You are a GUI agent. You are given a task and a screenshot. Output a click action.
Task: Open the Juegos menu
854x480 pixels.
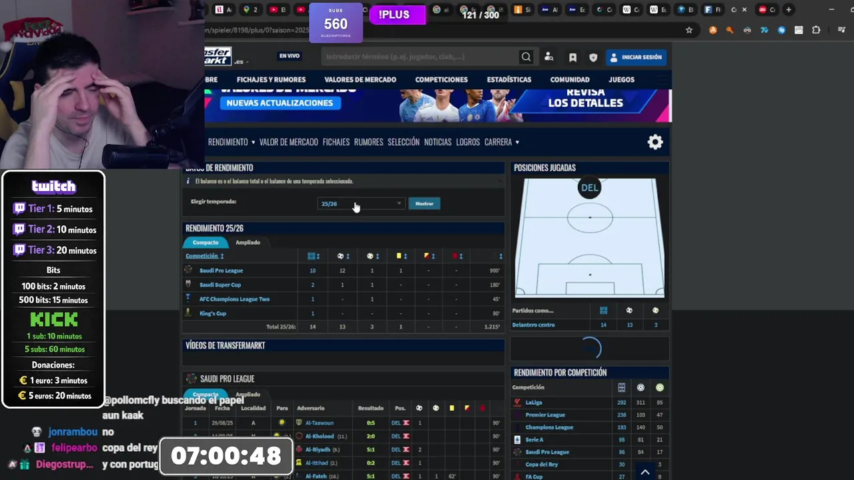pos(621,79)
